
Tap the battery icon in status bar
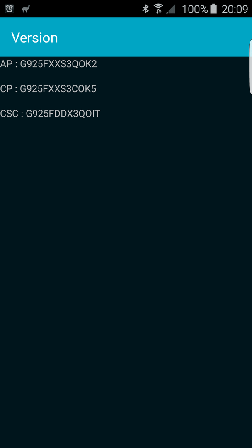[213, 9]
